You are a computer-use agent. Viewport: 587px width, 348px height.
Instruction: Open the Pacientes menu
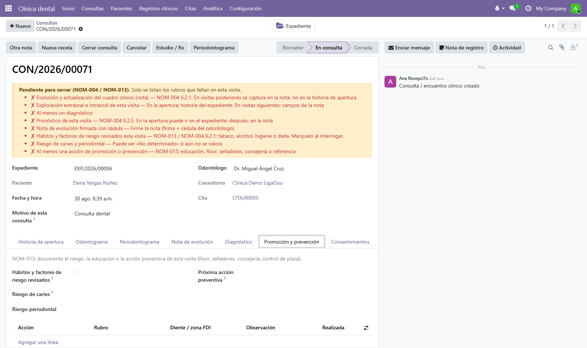tap(121, 8)
